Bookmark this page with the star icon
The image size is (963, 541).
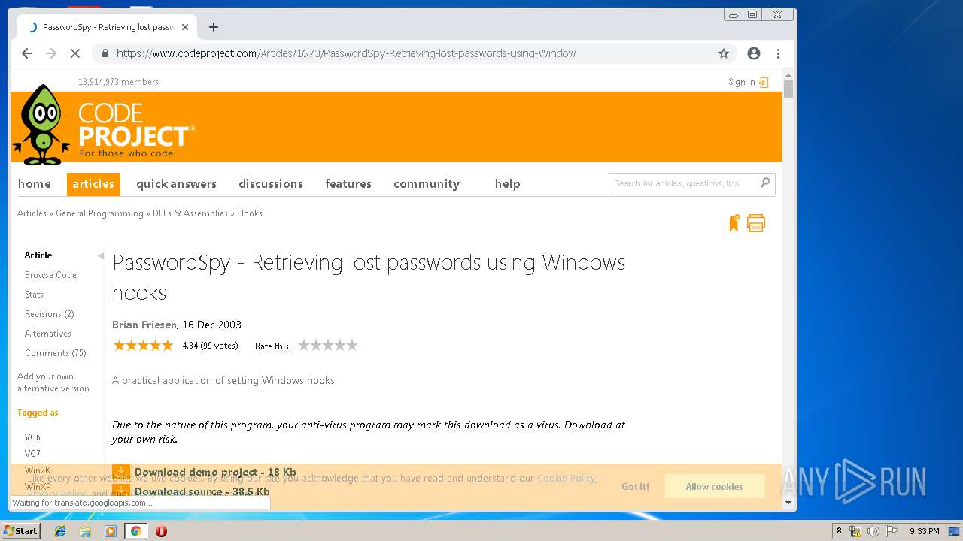724,53
